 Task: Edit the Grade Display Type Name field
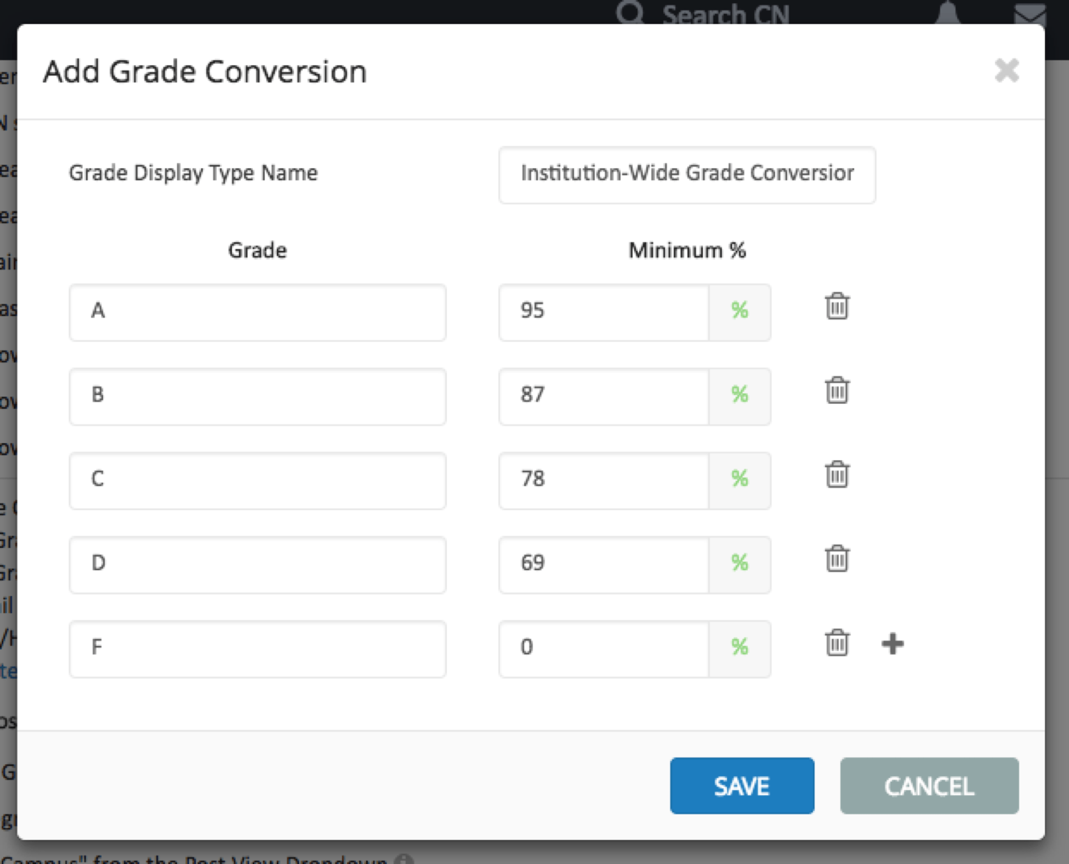point(686,174)
